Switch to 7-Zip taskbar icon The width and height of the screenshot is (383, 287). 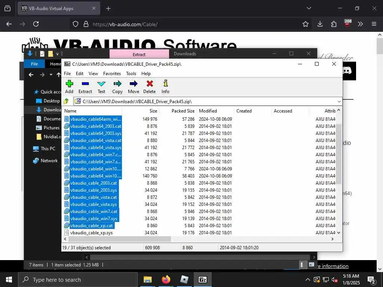pyautogui.click(x=203, y=280)
